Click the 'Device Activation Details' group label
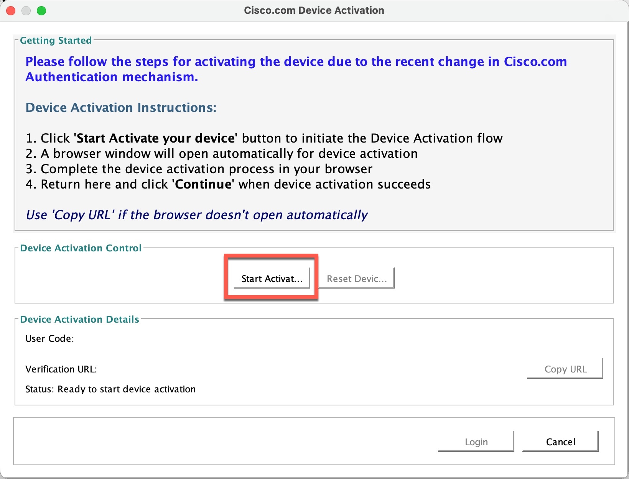Viewport: 629px width, 479px height. pos(79,319)
